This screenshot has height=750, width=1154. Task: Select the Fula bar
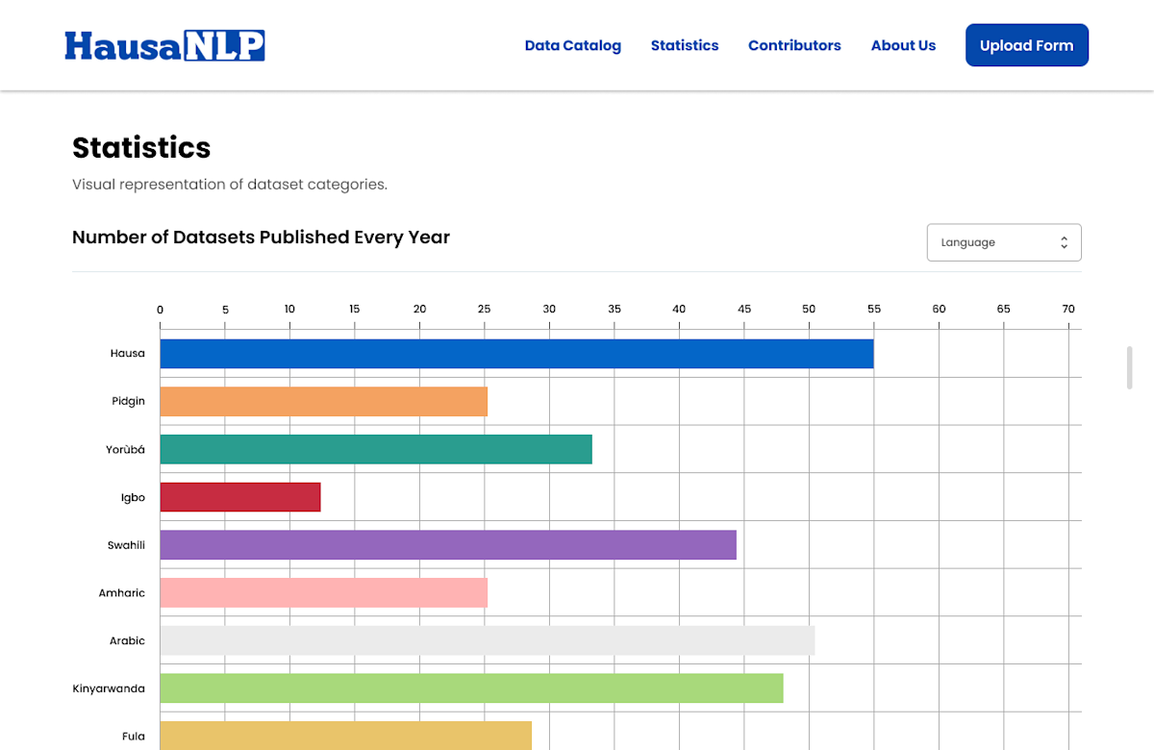pyautogui.click(x=344, y=736)
